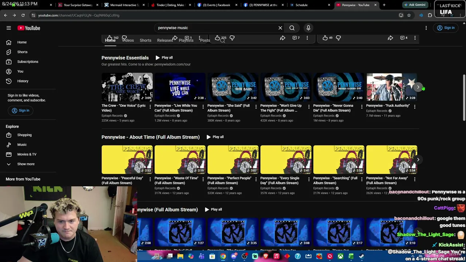This screenshot has width=466, height=262.
Task: Open the "Fuck Authority" video thumbnail
Action: click(391, 87)
